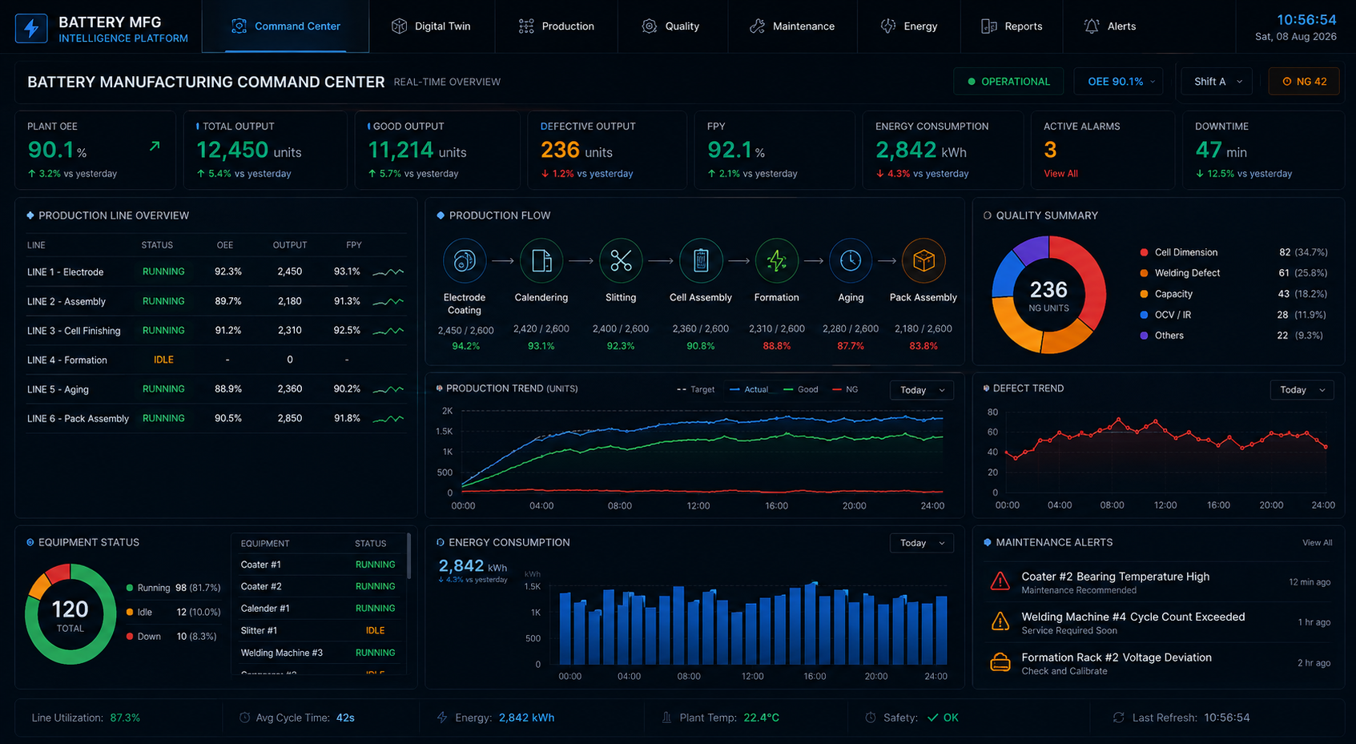Click the Reports document icon
The image size is (1356, 744).
tap(989, 26)
